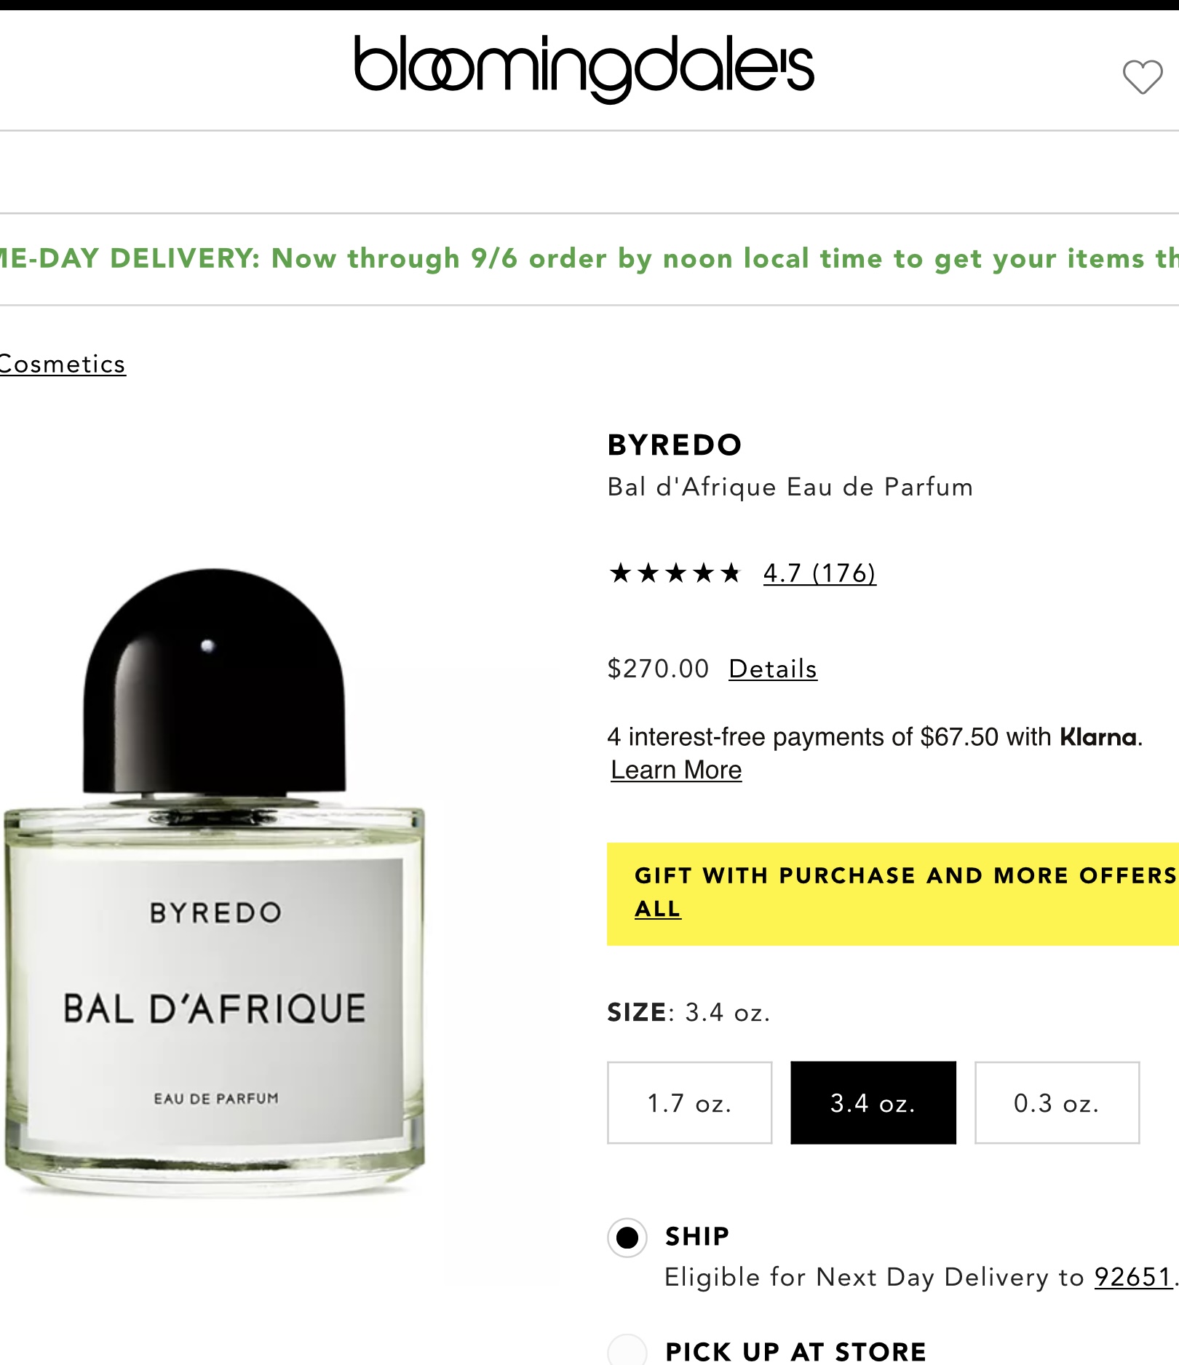Click the Bal d'Afrique Eau de Parfum title
This screenshot has height=1365, width=1179.
[x=790, y=487]
